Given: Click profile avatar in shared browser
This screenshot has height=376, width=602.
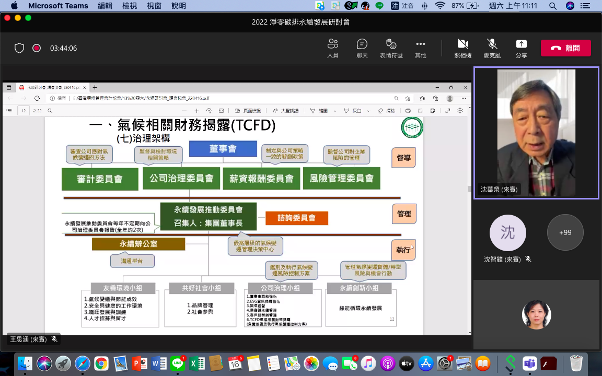Looking at the screenshot, I should click(x=449, y=98).
